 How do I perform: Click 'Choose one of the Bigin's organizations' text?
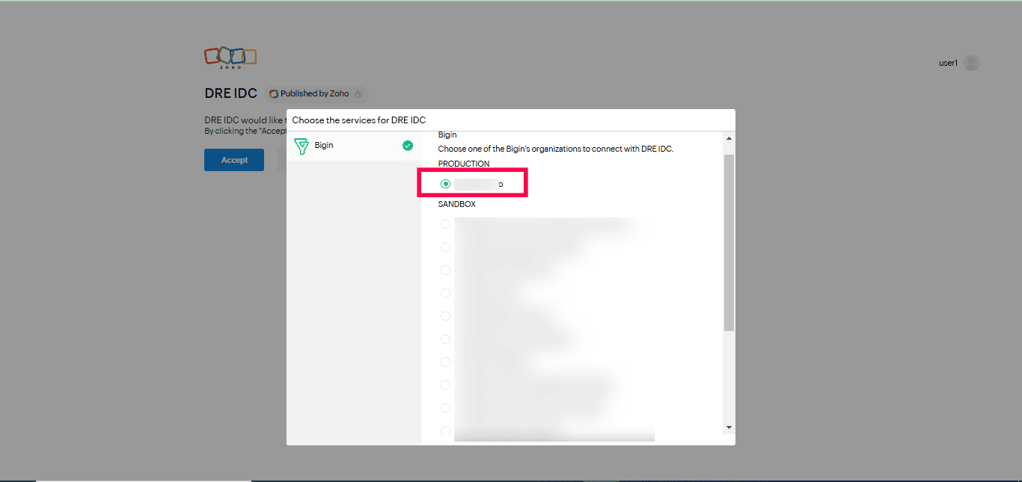(x=556, y=149)
